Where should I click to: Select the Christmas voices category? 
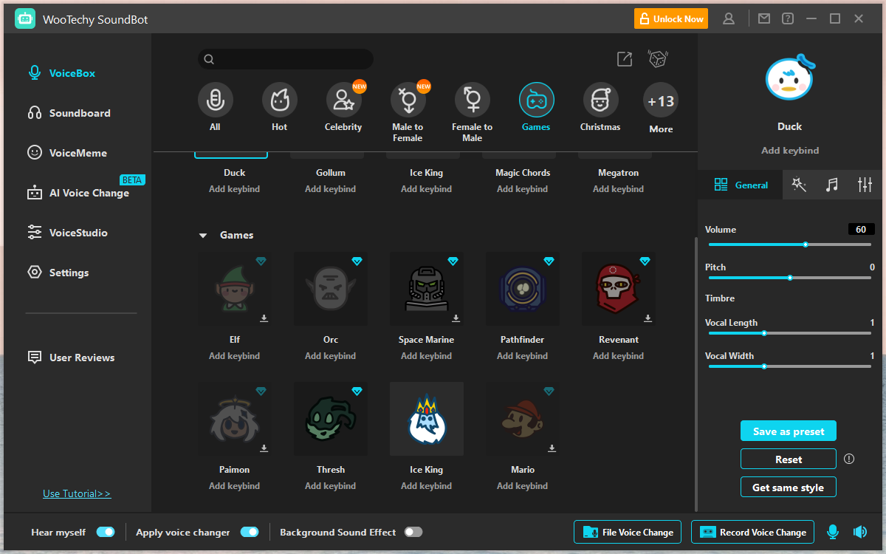pyautogui.click(x=601, y=100)
